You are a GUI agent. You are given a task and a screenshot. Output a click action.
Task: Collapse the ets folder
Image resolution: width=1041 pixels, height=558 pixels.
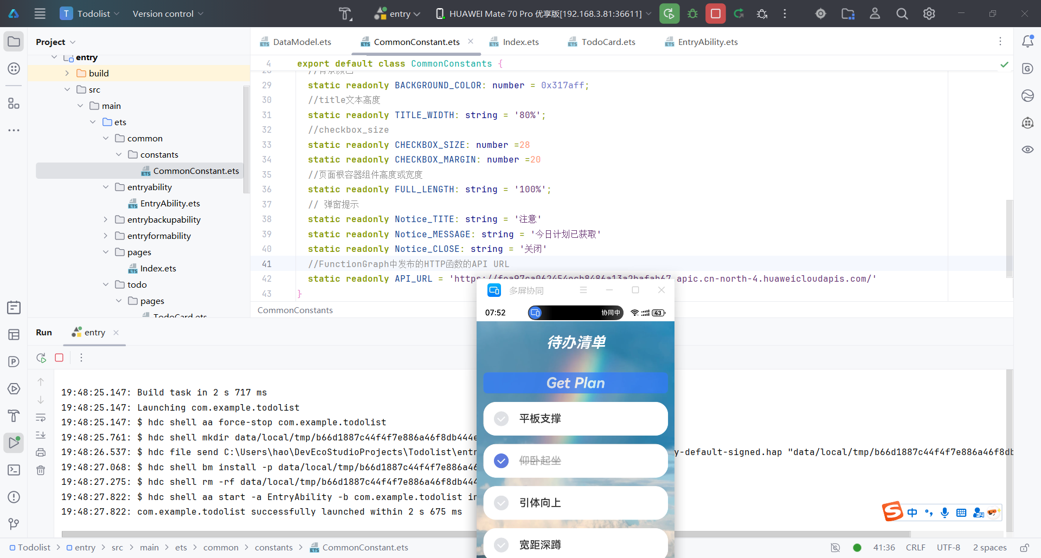[x=93, y=122]
